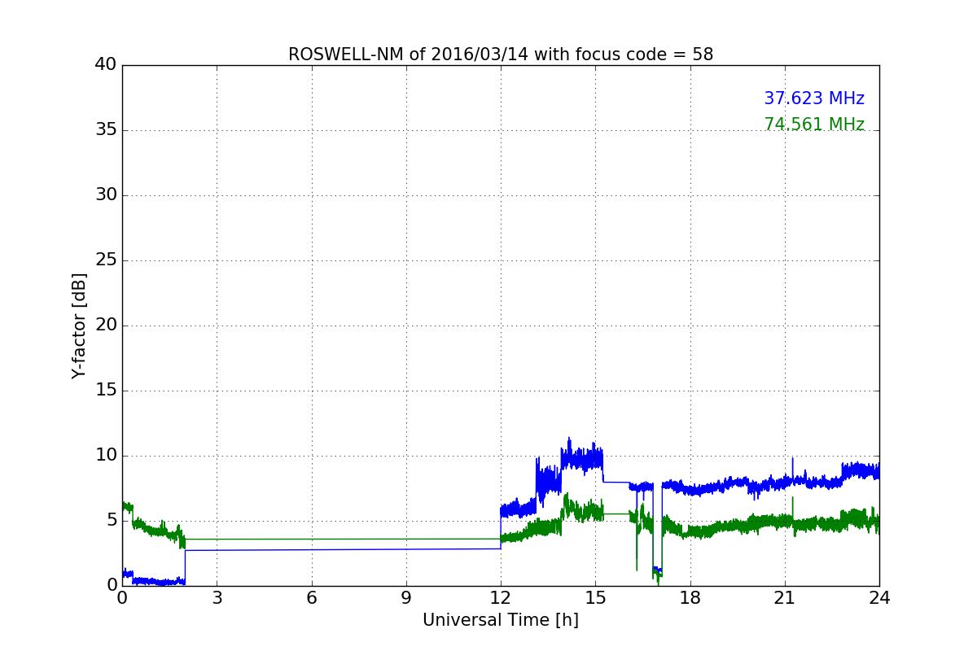The image size is (977, 651).
Task: Click the plot title ROSWELL-NM of 2016/03/14
Action: (x=501, y=55)
